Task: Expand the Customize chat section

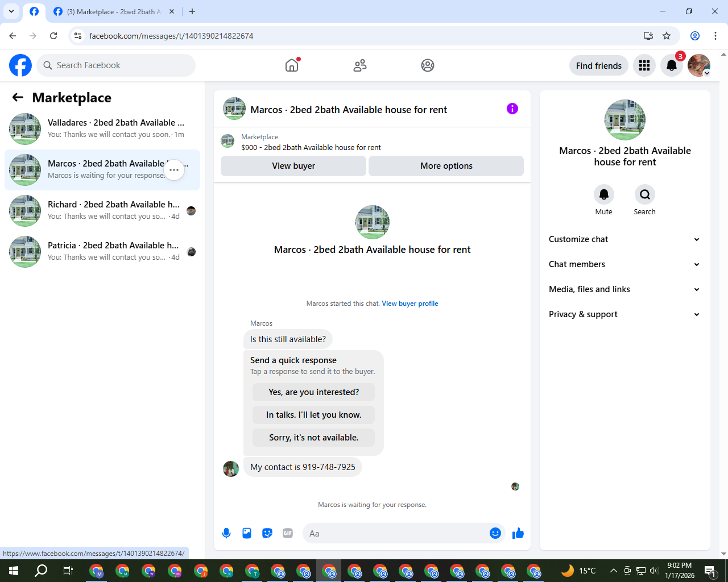Action: point(624,239)
